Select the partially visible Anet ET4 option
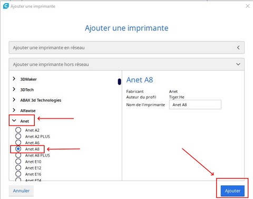The image size is (253, 199). [18, 180]
